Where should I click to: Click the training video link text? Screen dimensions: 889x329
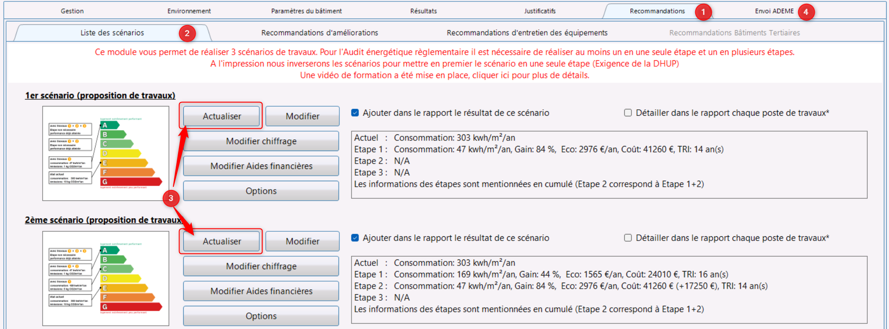pyautogui.click(x=444, y=76)
